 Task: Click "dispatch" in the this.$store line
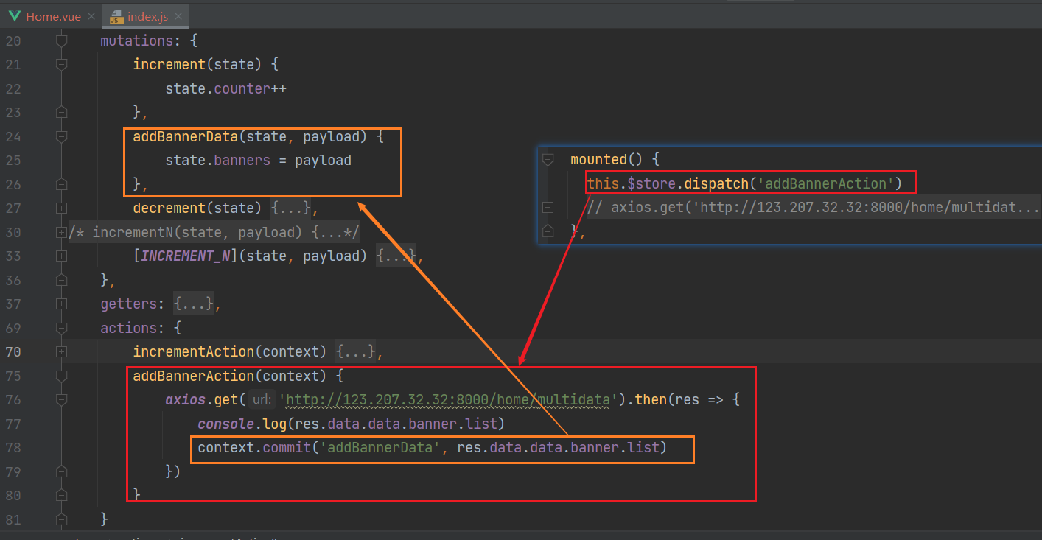pos(716,183)
